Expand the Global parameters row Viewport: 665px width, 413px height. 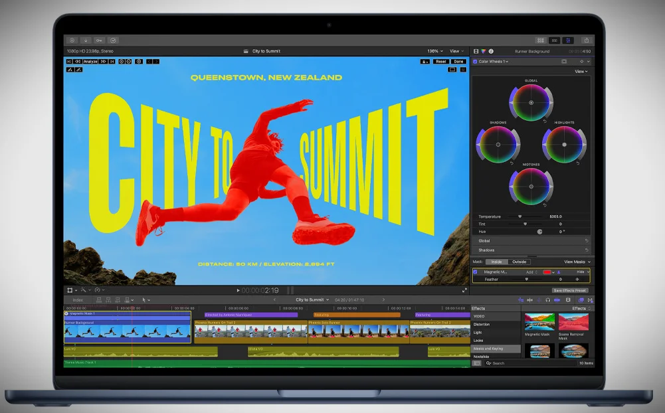pos(531,241)
